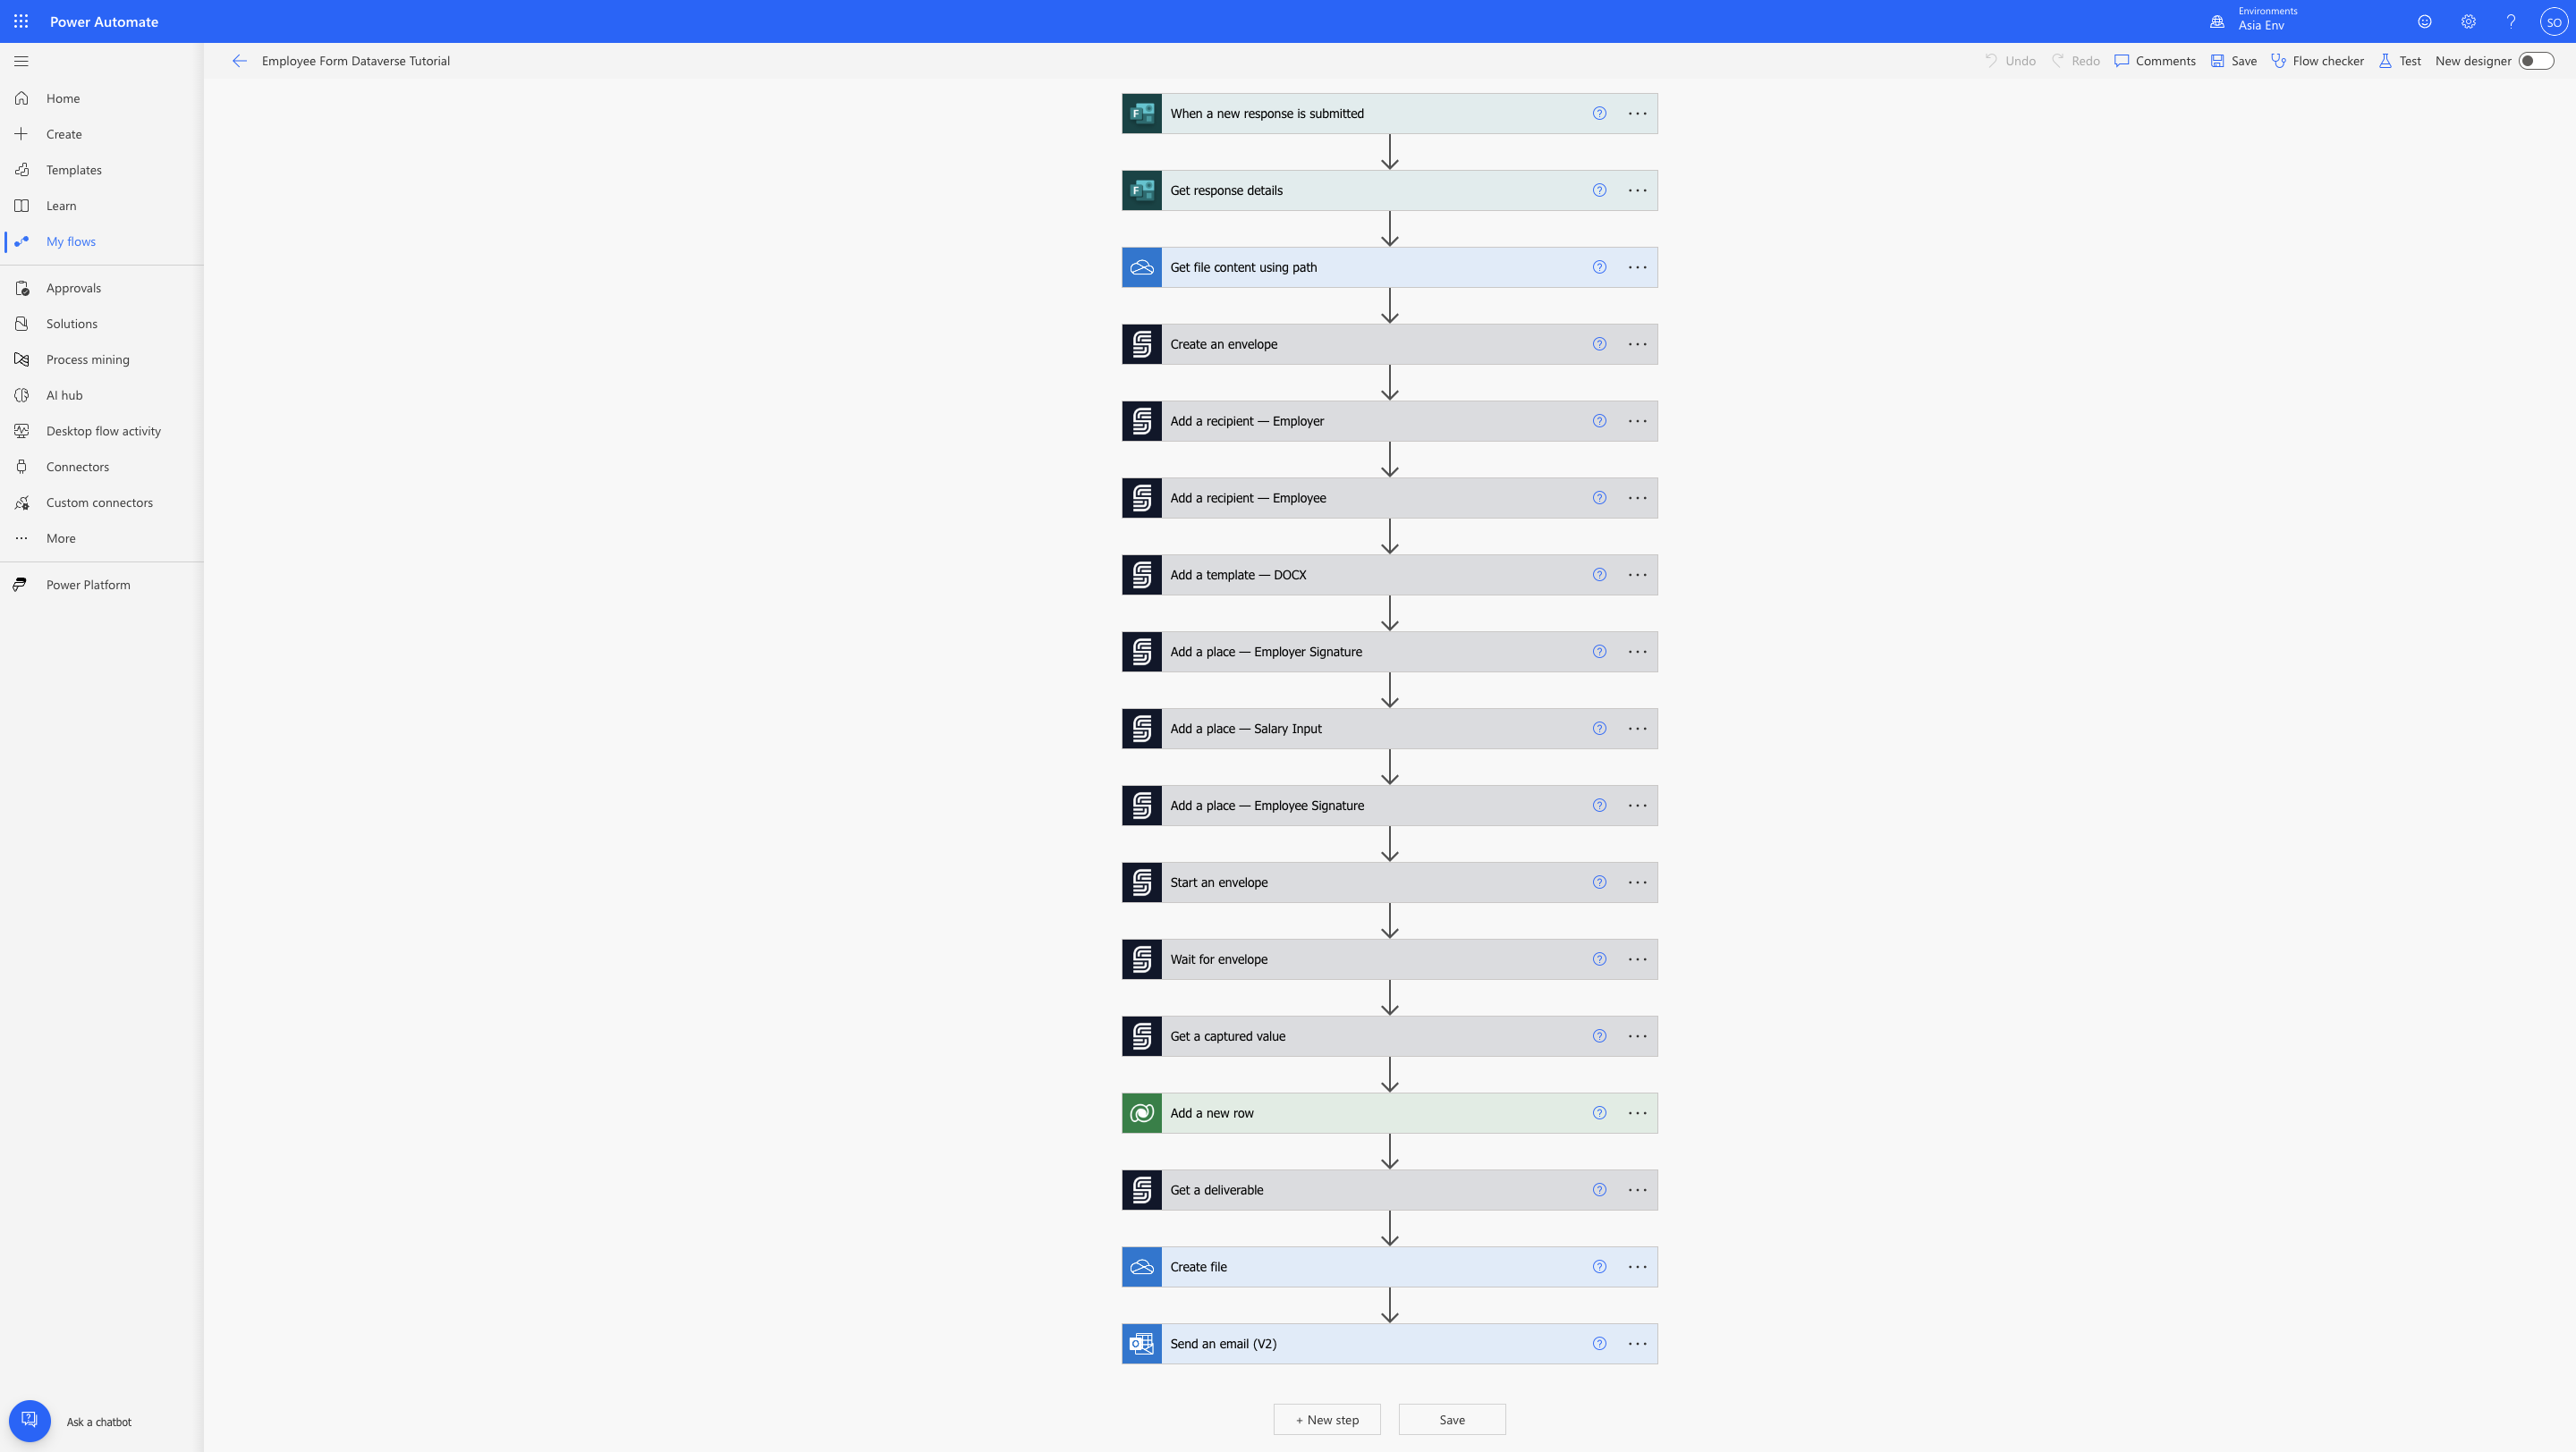Open the app launcher waffle icon

click(x=21, y=21)
